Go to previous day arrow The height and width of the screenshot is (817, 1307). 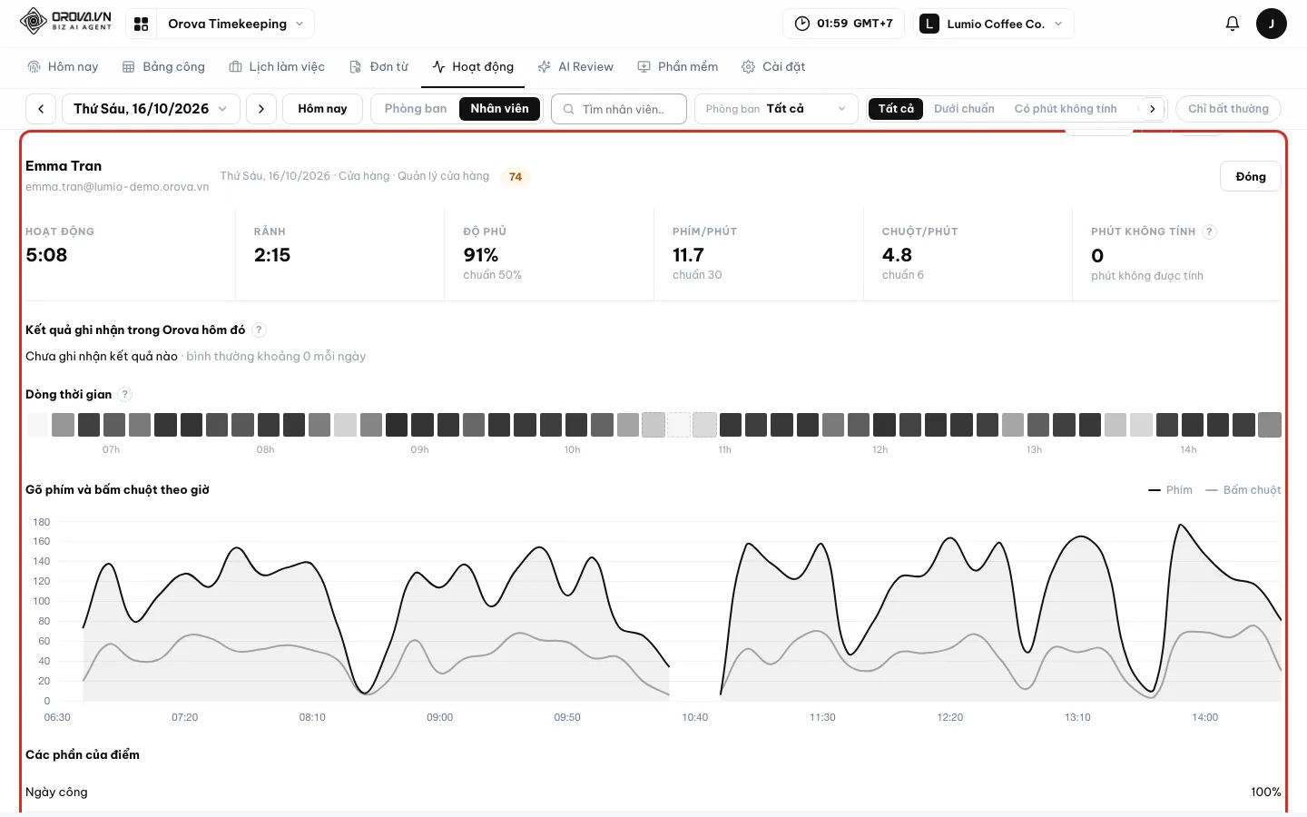[x=41, y=109]
